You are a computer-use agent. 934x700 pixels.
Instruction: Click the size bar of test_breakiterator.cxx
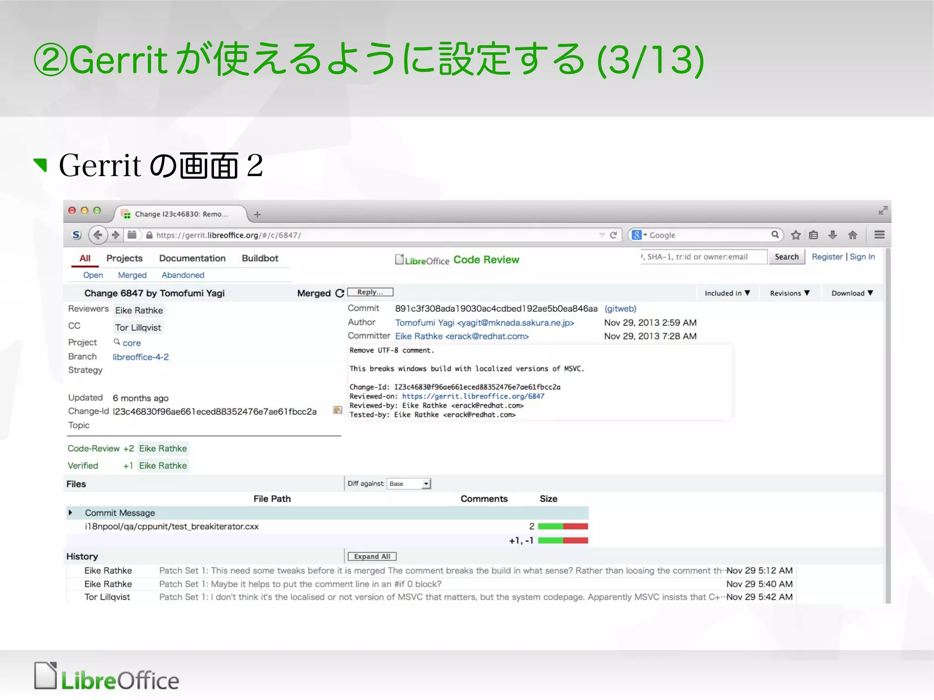(x=563, y=526)
